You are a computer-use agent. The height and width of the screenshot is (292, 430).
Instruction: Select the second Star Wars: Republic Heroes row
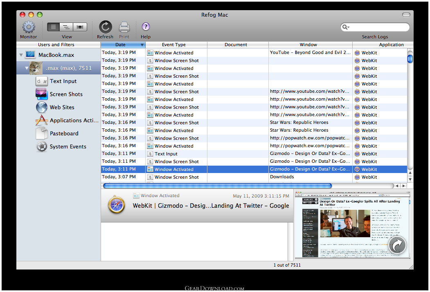[x=254, y=130]
